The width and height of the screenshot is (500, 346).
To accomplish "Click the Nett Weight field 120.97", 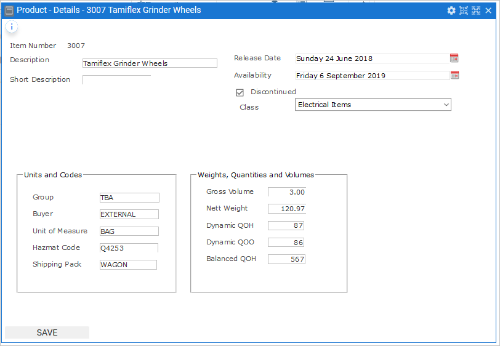I will (x=287, y=209).
